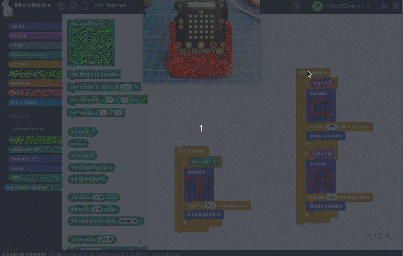
Task: Select the Pantalla LED library
Action: point(35,159)
